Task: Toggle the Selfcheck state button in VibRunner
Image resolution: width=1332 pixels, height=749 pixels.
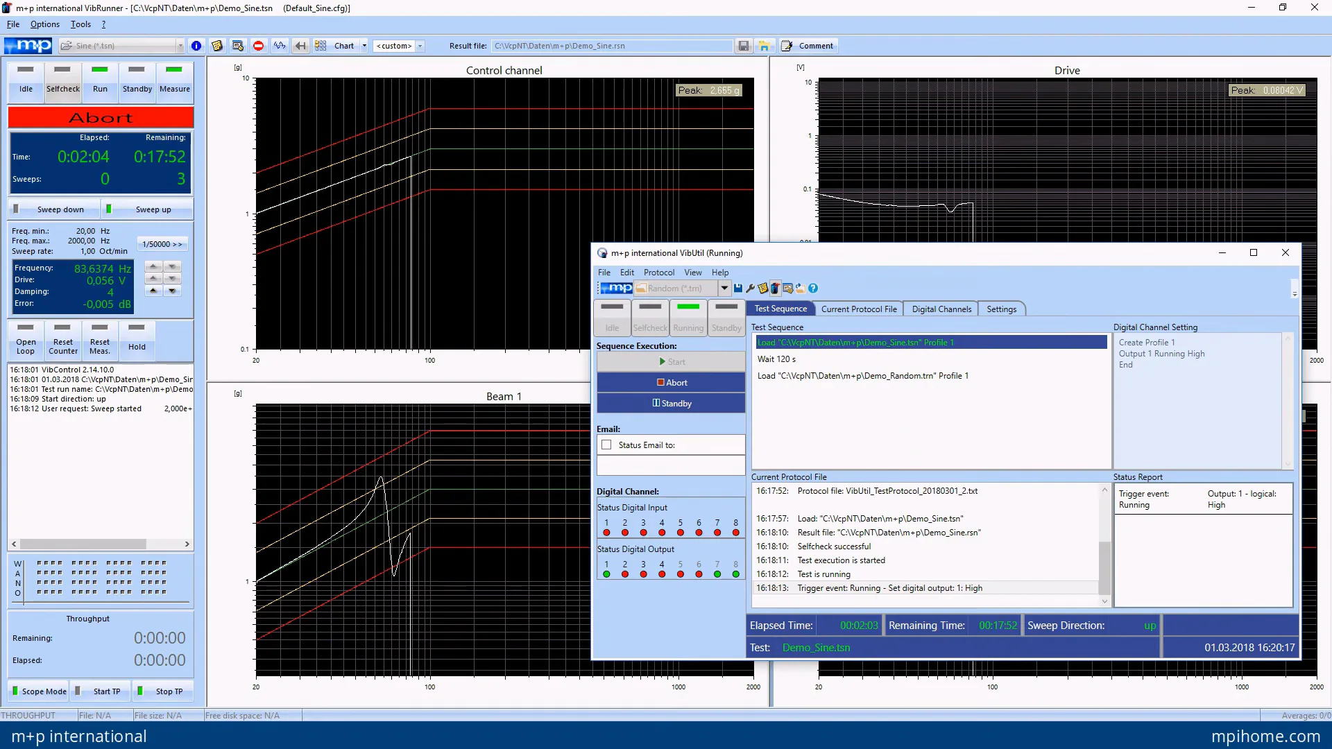Action: (x=63, y=81)
